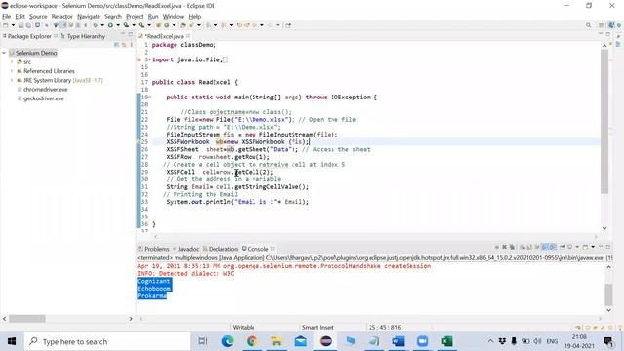Click the Coverage launch toolbar icon
624x351 pixels.
click(x=126, y=25)
